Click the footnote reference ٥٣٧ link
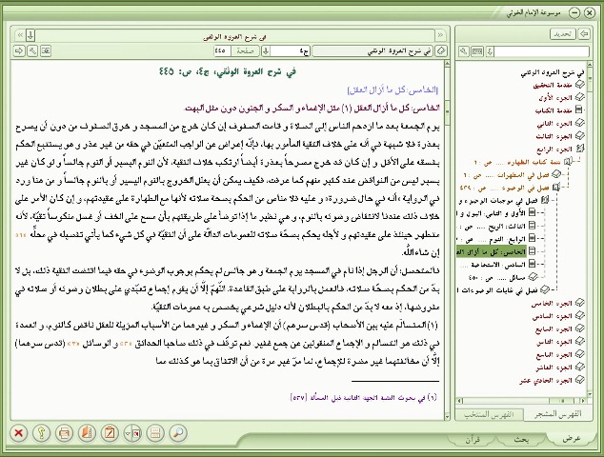 tap(299, 397)
